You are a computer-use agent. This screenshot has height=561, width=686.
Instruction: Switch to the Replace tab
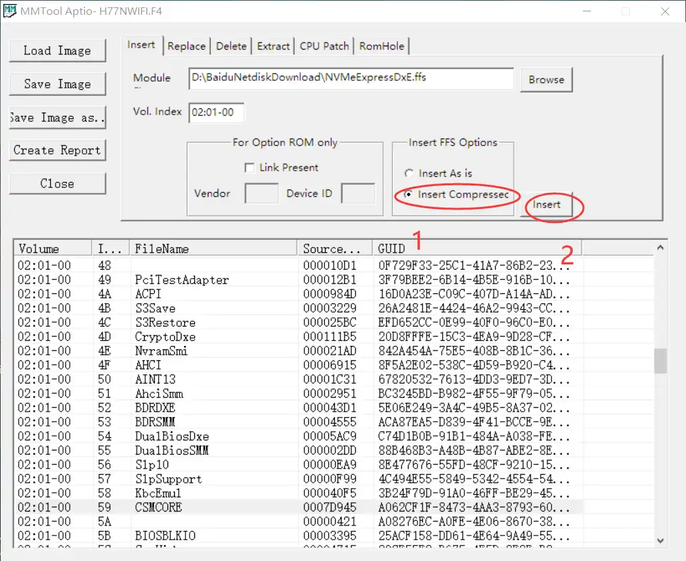tap(186, 46)
